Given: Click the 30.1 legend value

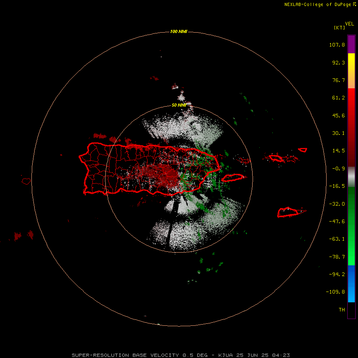Looking at the screenshot, I should [339, 133].
